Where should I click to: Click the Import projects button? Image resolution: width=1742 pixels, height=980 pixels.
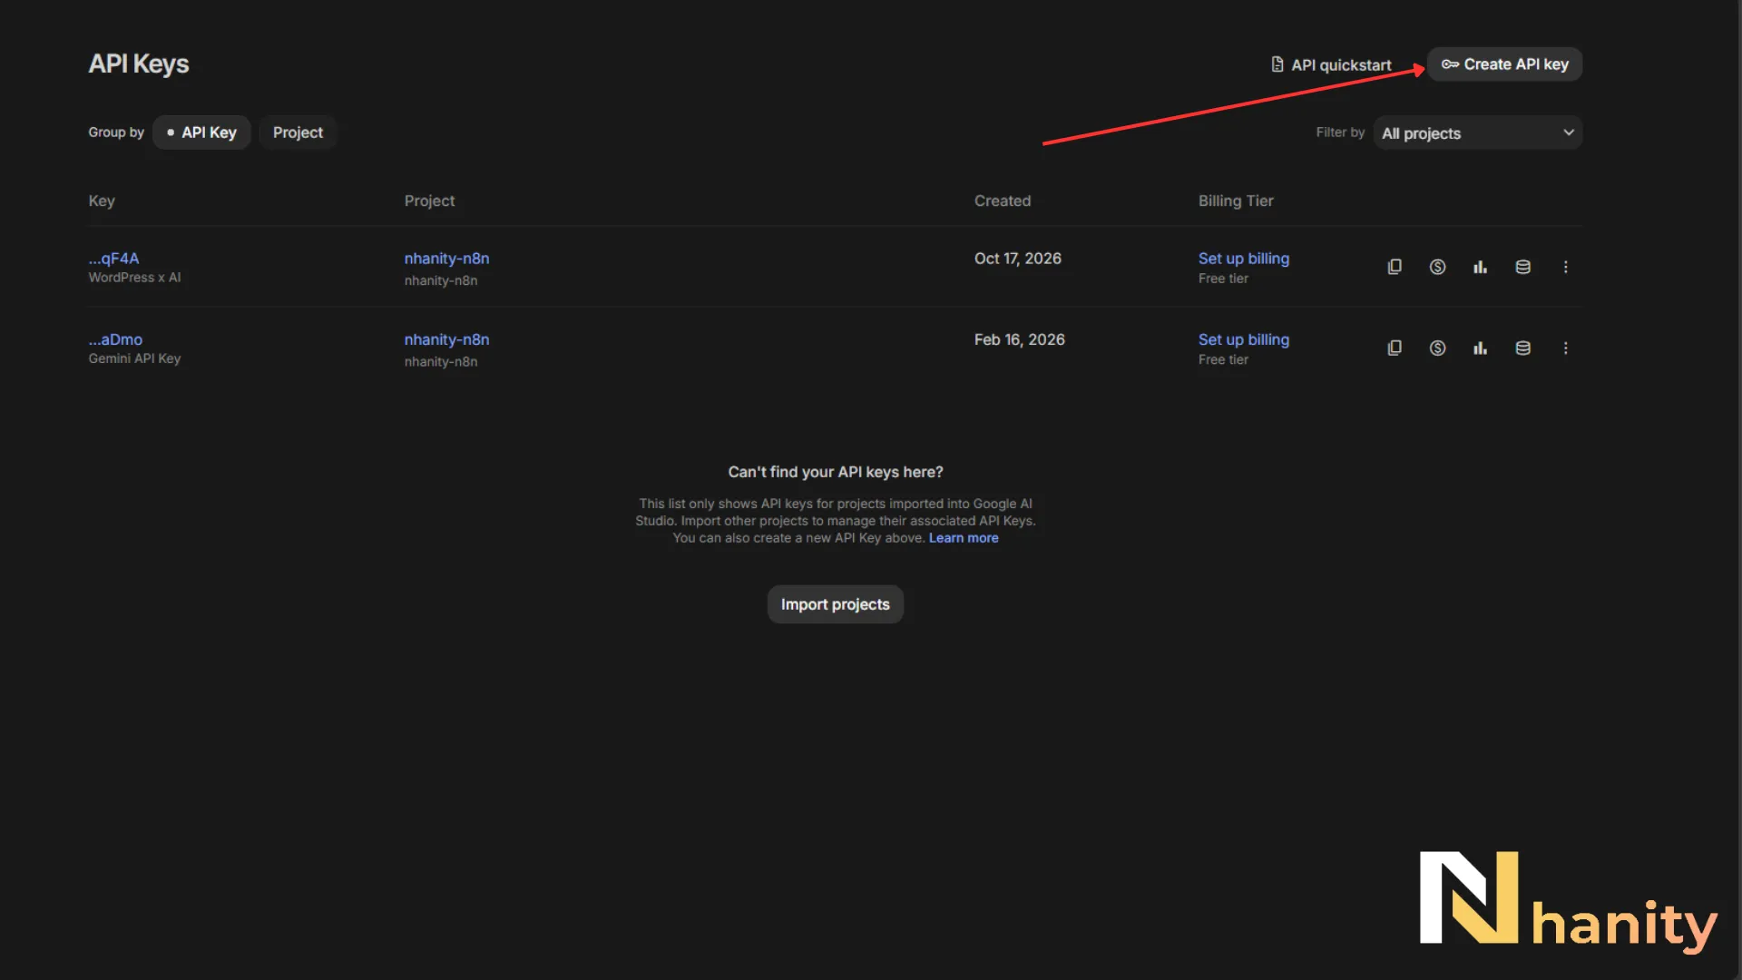(835, 604)
